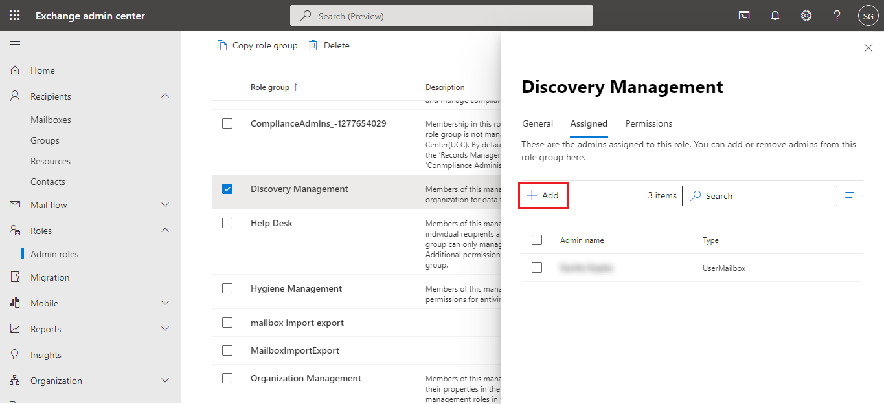Open Admin roles under Roles
The image size is (884, 404).
[54, 254]
